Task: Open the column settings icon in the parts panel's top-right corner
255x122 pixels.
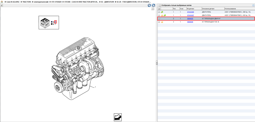Action: pos(253,5)
